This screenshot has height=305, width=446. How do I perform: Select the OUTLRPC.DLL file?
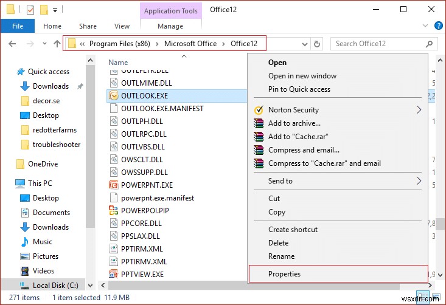click(144, 134)
